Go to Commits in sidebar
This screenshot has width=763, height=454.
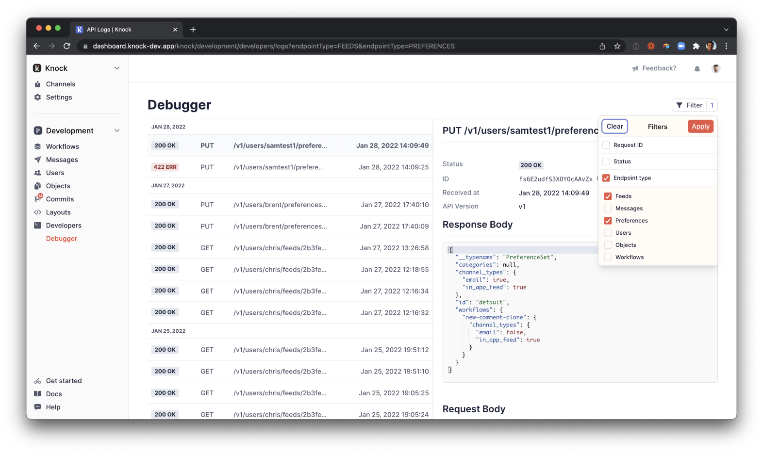pos(60,199)
